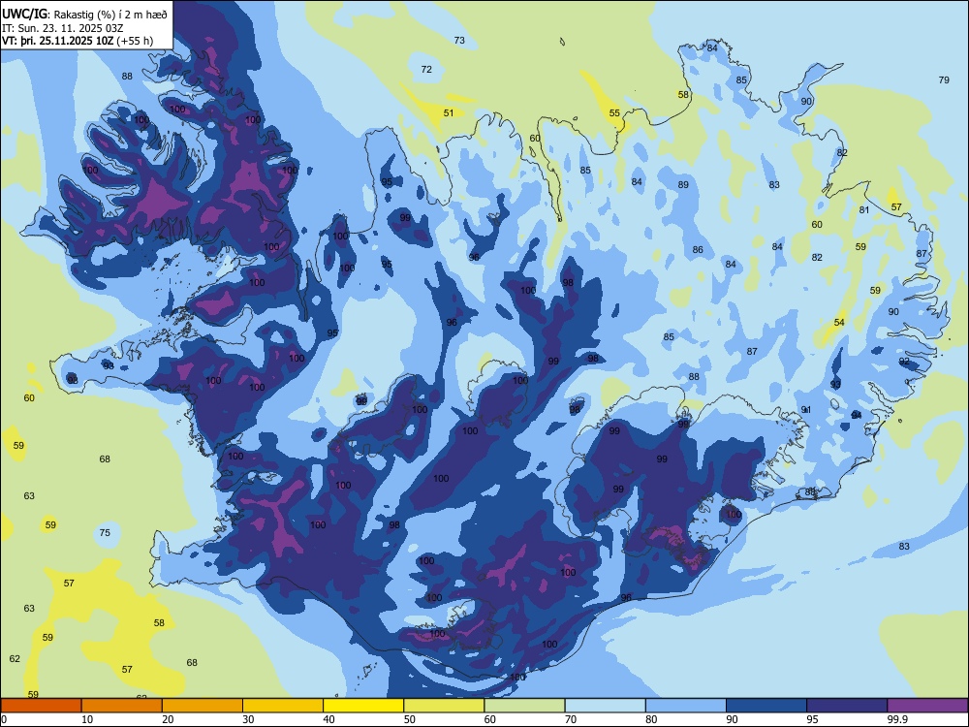
Task: Click the 70–80 pale blue legend swatch
Action: point(605,706)
